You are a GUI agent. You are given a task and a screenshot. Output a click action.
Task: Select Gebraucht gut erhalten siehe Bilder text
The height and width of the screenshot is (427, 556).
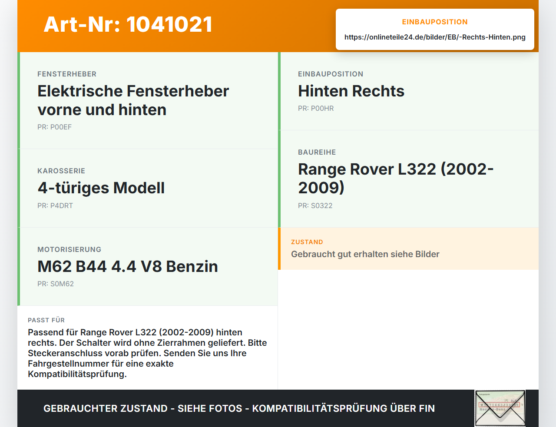(x=365, y=255)
